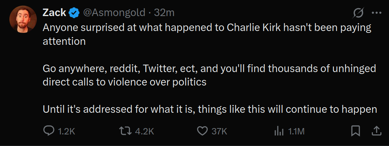Click the 1.1M views count
Image resolution: width=389 pixels, height=146 pixels.
(x=296, y=131)
